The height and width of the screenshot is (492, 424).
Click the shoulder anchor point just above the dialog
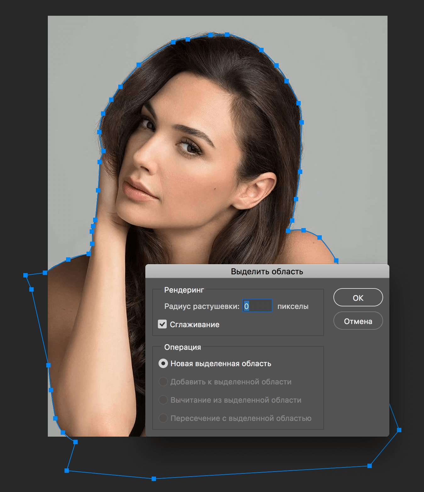point(336,260)
